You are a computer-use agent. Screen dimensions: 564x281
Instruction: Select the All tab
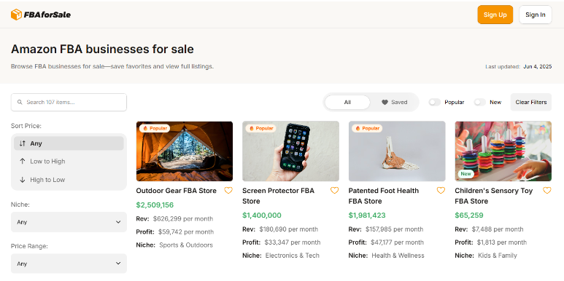(x=347, y=102)
